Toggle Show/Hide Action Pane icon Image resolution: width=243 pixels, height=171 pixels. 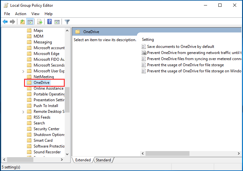coord(57,22)
